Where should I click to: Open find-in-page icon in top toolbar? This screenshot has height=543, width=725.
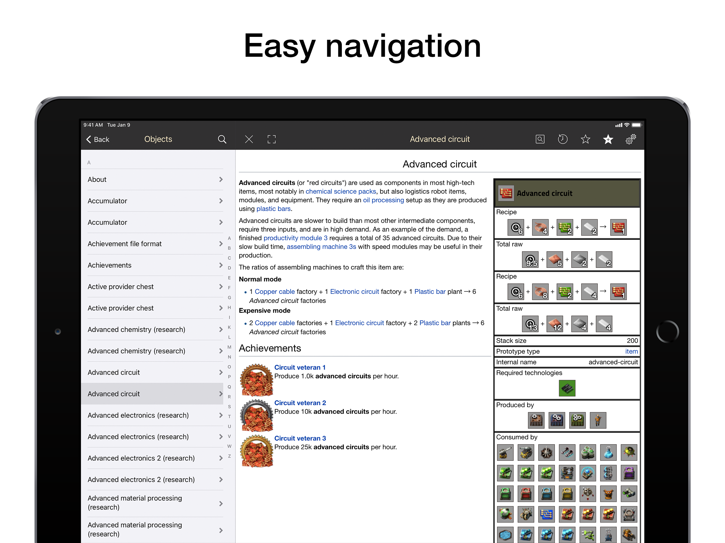(x=540, y=139)
